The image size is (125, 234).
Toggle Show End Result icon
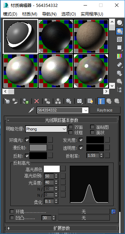tap(101, 101)
